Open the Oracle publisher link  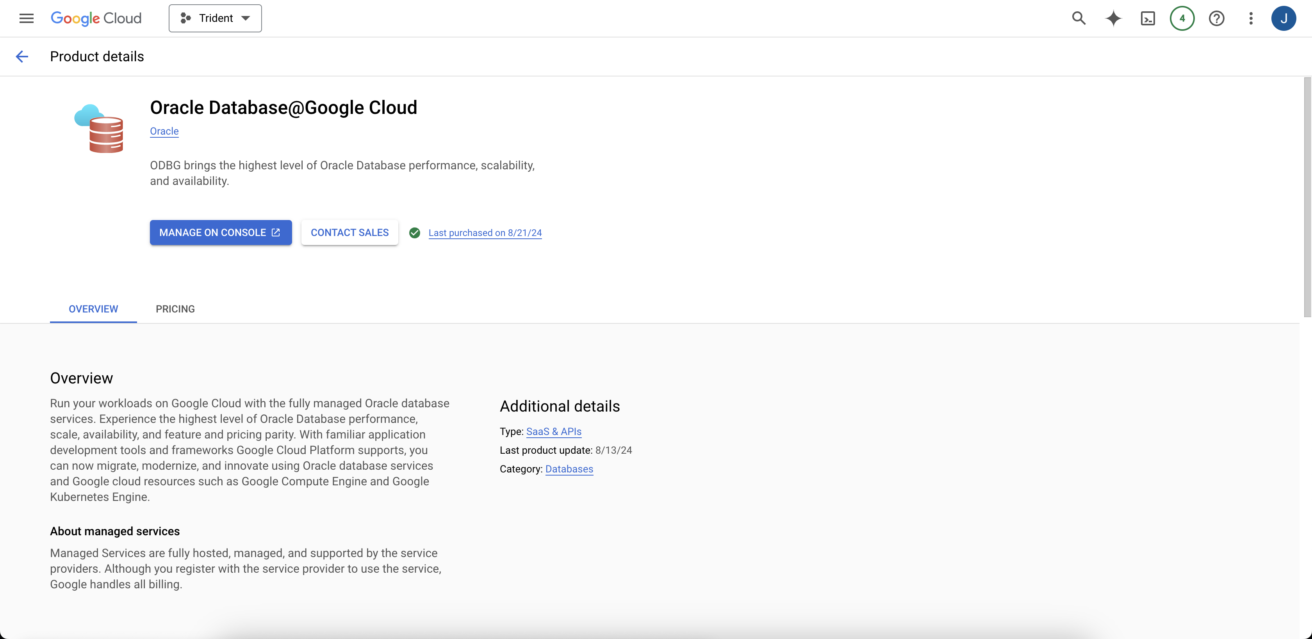pyautogui.click(x=164, y=131)
